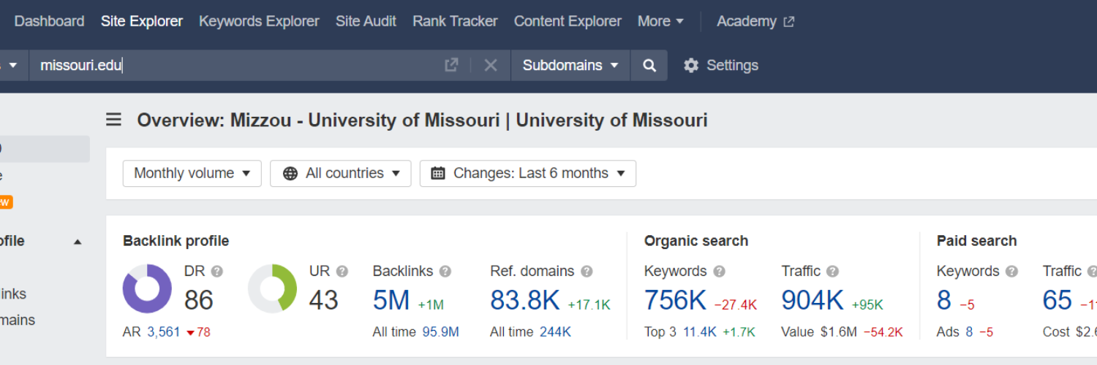The height and width of the screenshot is (365, 1097).
Task: Click the DR help question icon
Action: [216, 272]
